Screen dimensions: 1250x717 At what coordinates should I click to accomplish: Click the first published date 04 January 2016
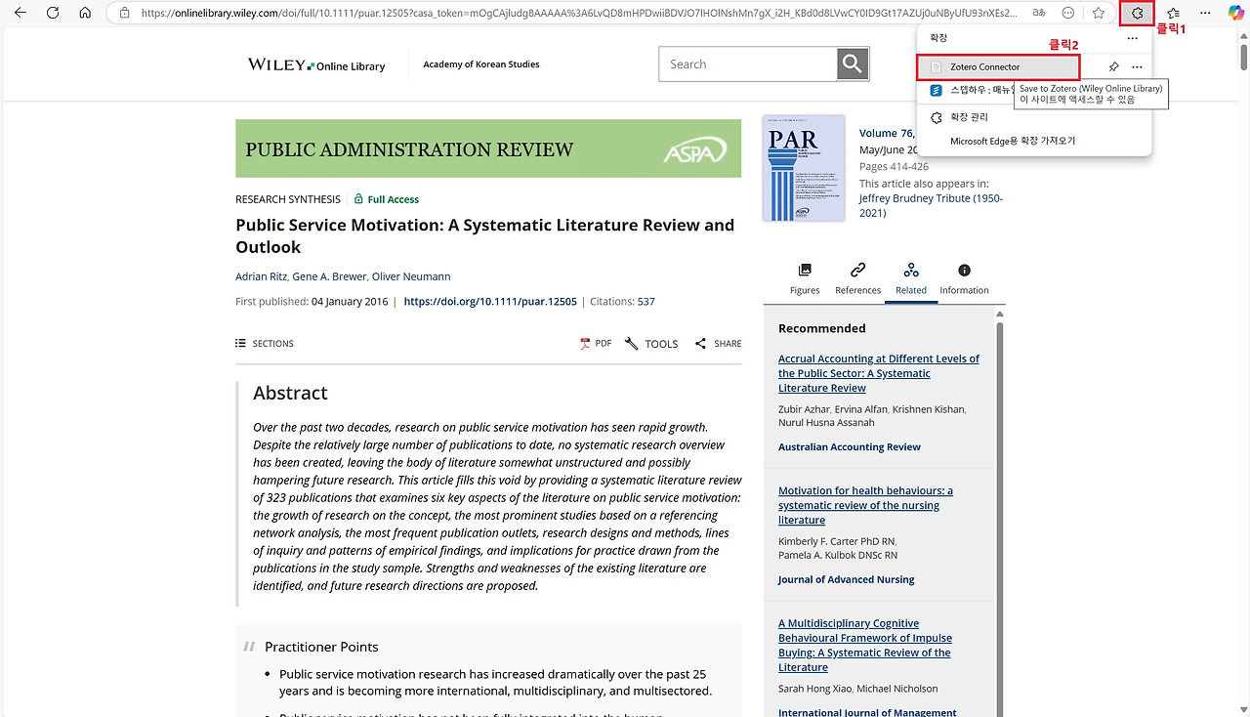(350, 302)
